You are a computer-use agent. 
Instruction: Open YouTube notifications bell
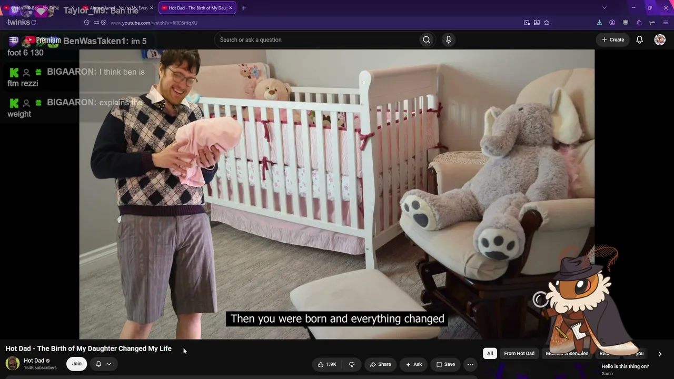click(639, 39)
